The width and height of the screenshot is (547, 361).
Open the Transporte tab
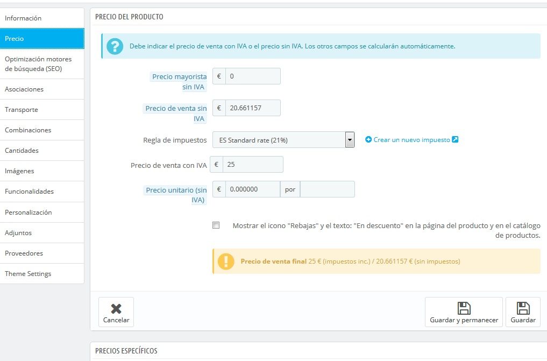point(42,110)
